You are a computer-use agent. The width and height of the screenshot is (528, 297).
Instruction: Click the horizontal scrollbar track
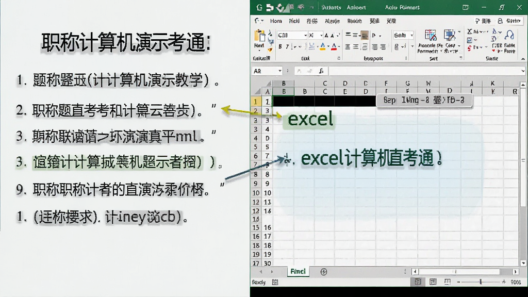tap(466, 271)
